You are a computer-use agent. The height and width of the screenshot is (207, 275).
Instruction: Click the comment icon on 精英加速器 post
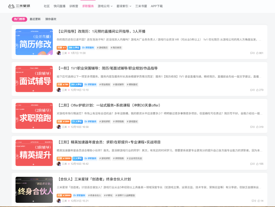coord(251,164)
